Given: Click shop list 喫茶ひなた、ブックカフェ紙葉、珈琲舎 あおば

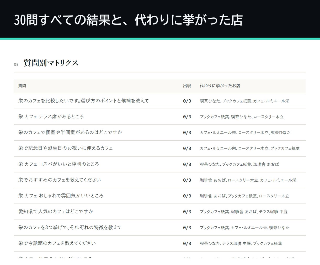Looking at the screenshot, I should tap(239, 164).
